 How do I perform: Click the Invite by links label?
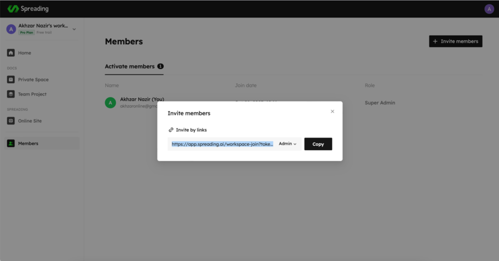click(191, 130)
